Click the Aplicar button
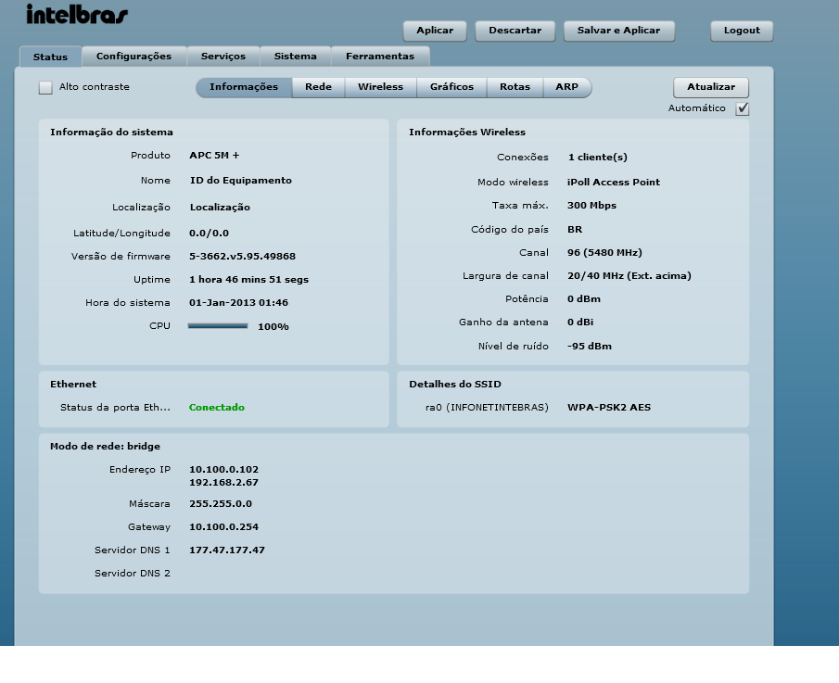This screenshot has height=683, width=839. [x=435, y=31]
